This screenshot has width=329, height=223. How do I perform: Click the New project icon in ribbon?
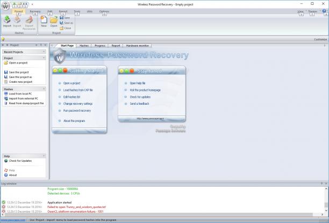[x=44, y=19]
